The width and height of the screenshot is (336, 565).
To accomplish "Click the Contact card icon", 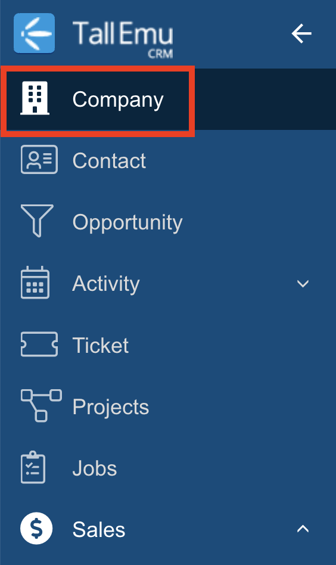I will pos(39,160).
